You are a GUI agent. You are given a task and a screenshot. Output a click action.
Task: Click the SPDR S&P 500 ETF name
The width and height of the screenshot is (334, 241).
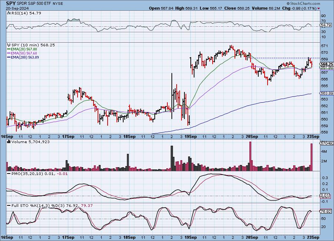pos(33,4)
